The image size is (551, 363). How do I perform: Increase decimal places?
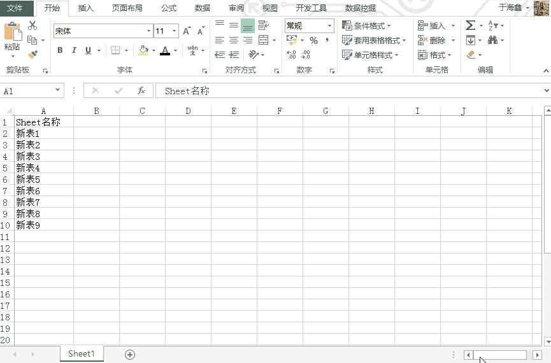pyautogui.click(x=291, y=55)
